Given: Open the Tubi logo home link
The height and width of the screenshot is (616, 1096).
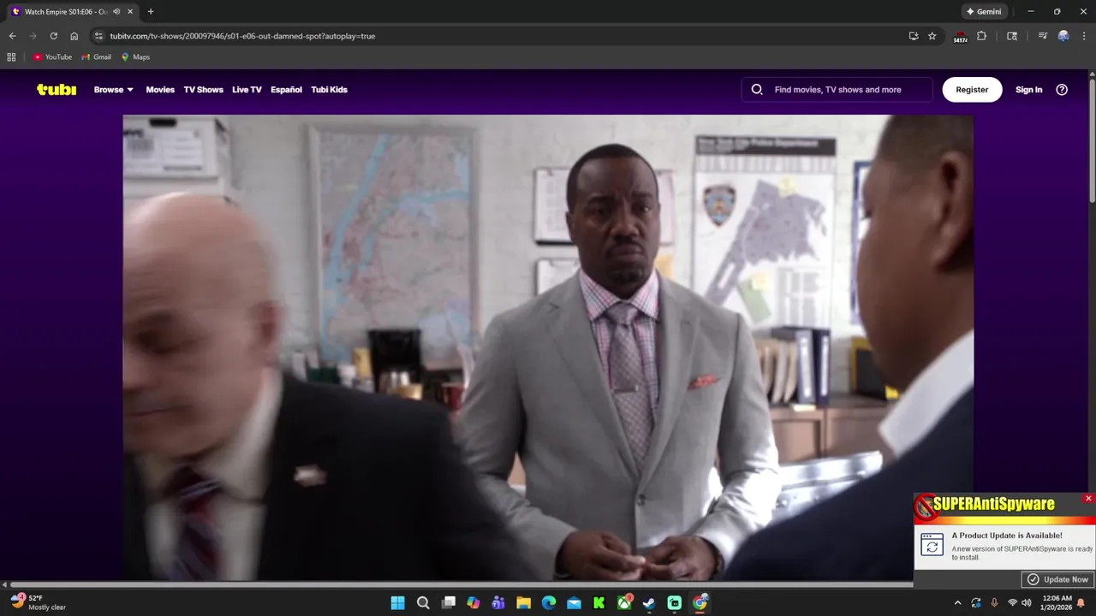Looking at the screenshot, I should 57,89.
